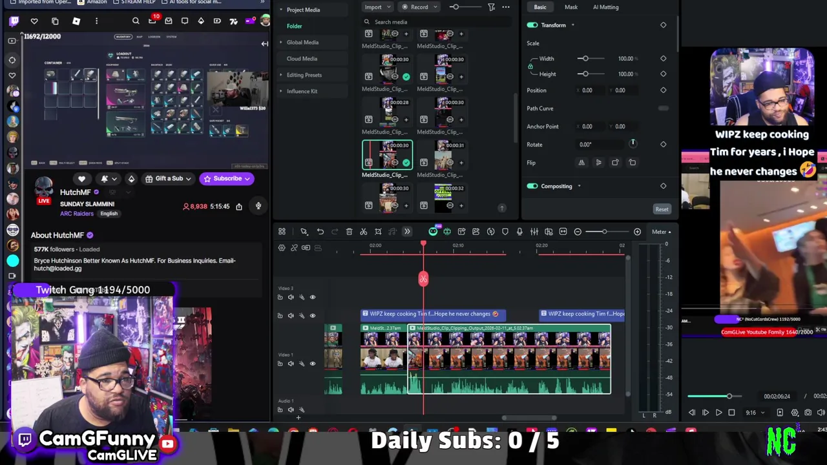The width and height of the screenshot is (827, 465).
Task: Click the red scissors split marker on playhead
Action: pyautogui.click(x=423, y=279)
